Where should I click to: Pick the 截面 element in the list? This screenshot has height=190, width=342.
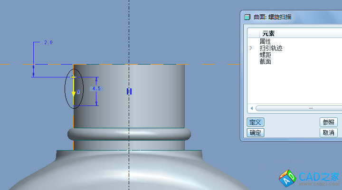pyautogui.click(x=265, y=62)
